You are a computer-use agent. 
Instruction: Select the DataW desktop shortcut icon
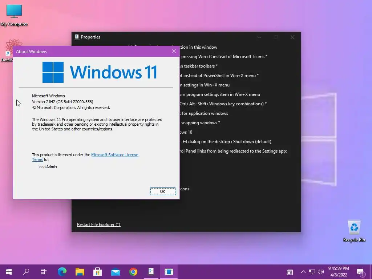tap(9, 50)
